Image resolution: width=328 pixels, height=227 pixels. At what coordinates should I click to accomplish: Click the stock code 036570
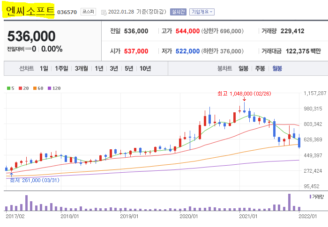pos(67,12)
